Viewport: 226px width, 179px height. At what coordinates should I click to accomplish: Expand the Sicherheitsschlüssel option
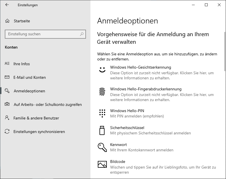coord(158,130)
